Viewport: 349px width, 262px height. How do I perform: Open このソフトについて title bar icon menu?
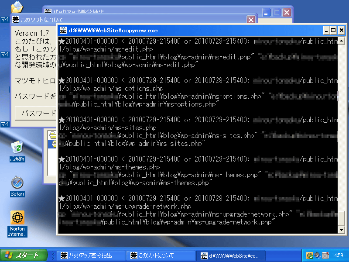tap(16, 20)
